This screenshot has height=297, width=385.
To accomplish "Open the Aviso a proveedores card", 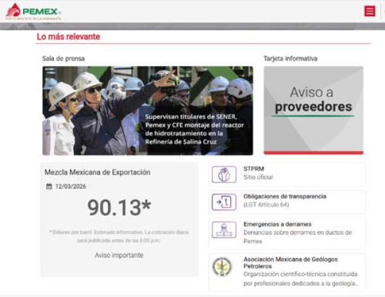I will click(x=313, y=109).
